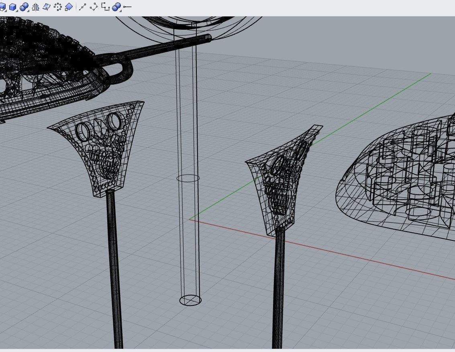The height and width of the screenshot is (352, 455).
Task: Click the aligned dimension tool icon
Action: coord(94,7)
